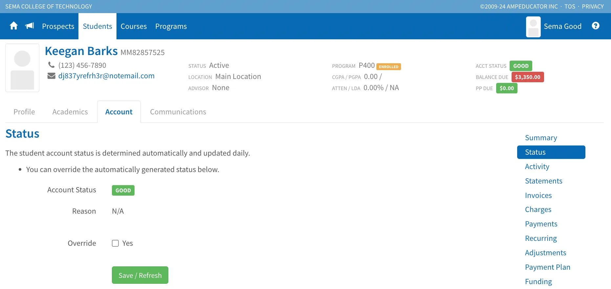Open the Students menu
Image resolution: width=611 pixels, height=289 pixels.
point(97,26)
